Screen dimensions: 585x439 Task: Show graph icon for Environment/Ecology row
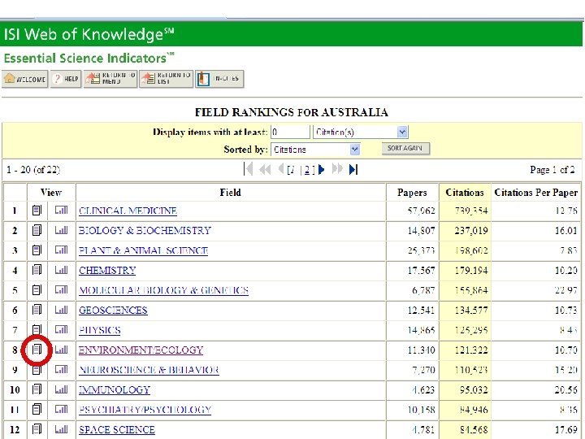click(x=61, y=350)
